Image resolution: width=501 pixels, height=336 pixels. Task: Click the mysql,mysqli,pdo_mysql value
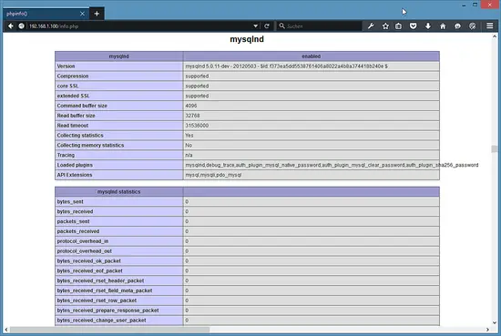[x=213, y=175]
